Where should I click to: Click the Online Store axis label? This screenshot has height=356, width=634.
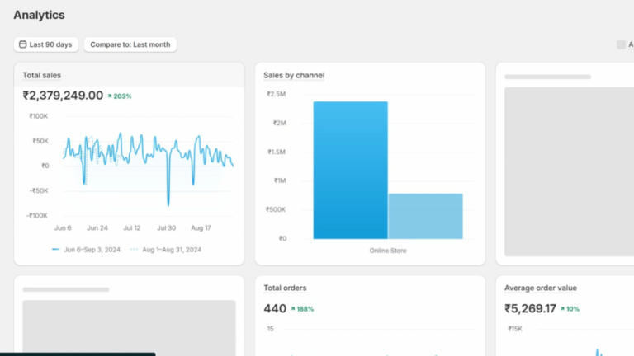388,251
